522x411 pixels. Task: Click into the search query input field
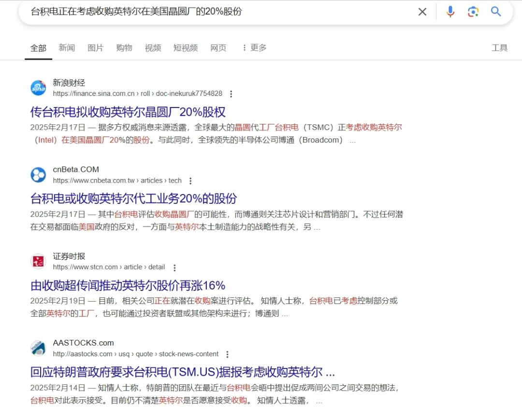pyautogui.click(x=217, y=12)
